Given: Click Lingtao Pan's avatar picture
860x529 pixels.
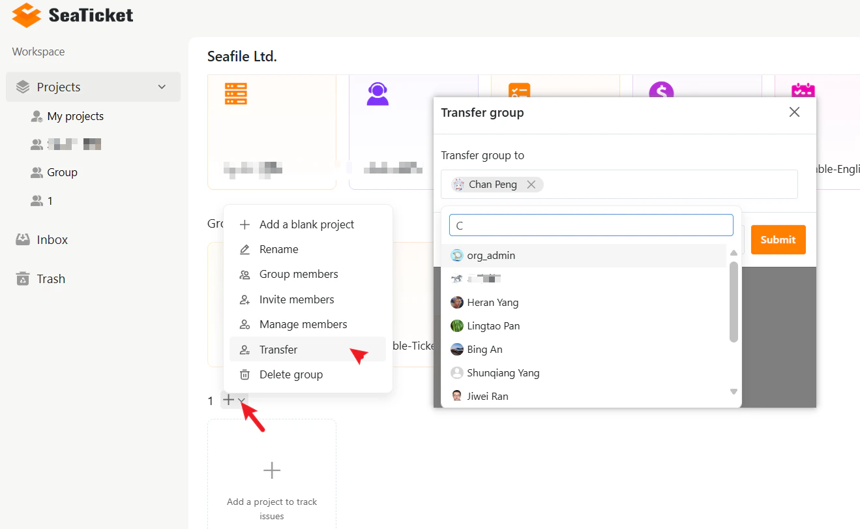Looking at the screenshot, I should click(457, 326).
